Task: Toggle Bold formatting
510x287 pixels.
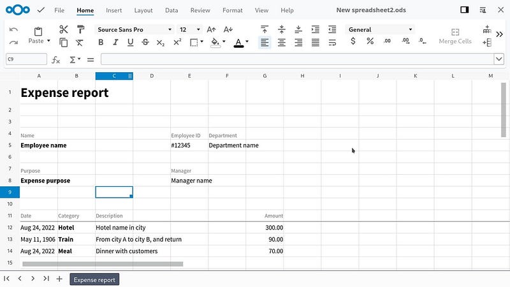Action: click(x=101, y=42)
